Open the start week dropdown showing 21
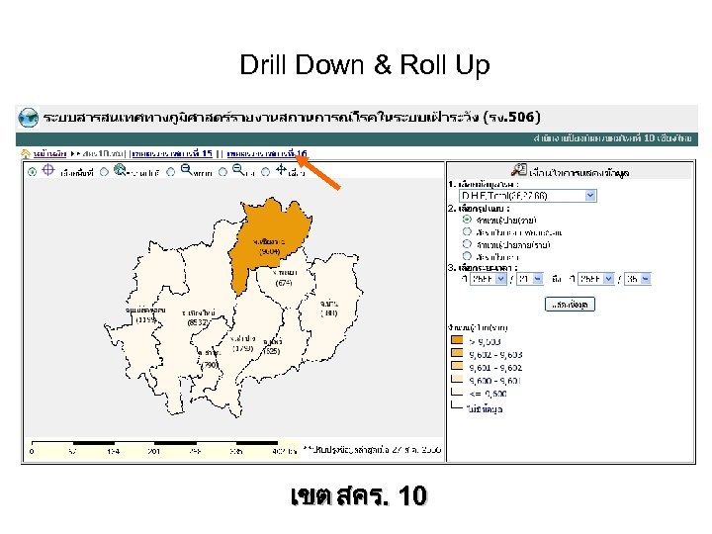Screen dimensions: 712x534 530,278
